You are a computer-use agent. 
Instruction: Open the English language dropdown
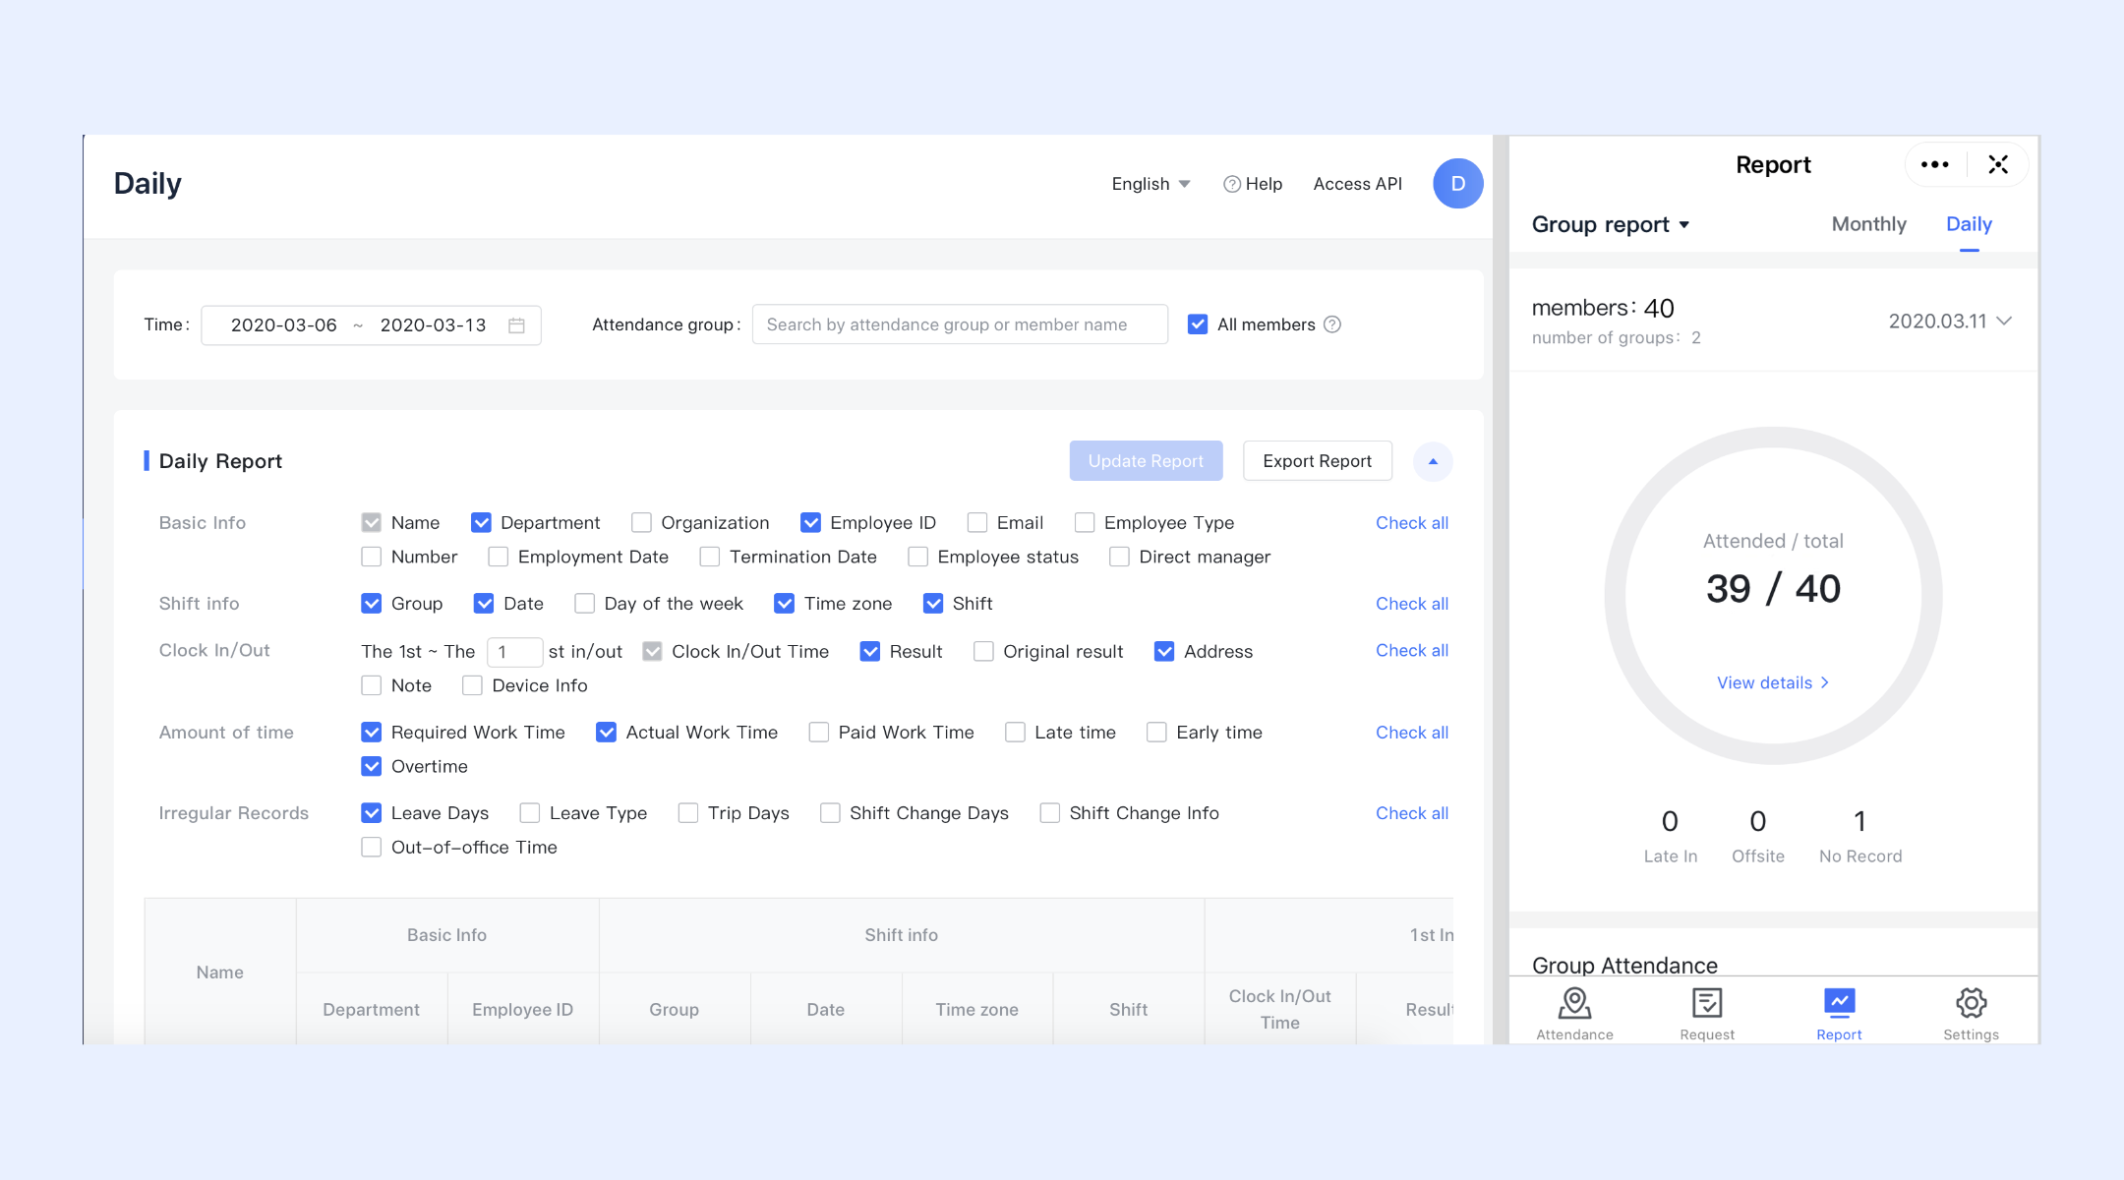pos(1150,184)
